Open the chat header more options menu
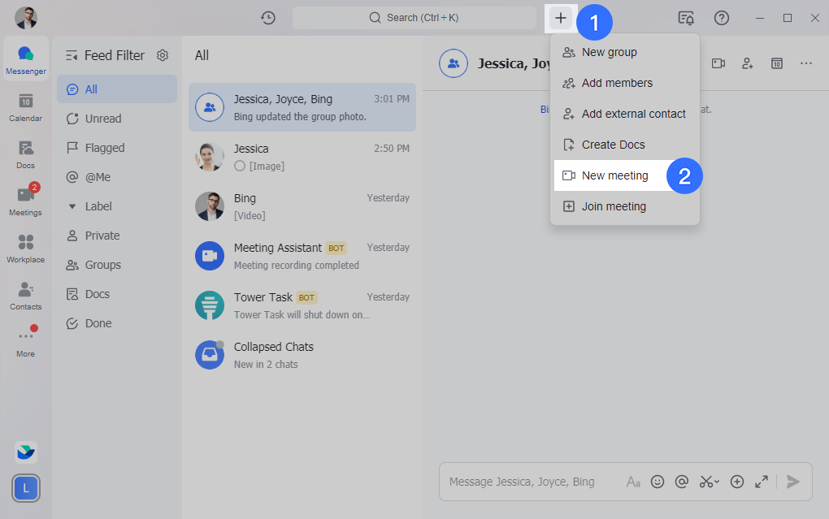 click(806, 63)
